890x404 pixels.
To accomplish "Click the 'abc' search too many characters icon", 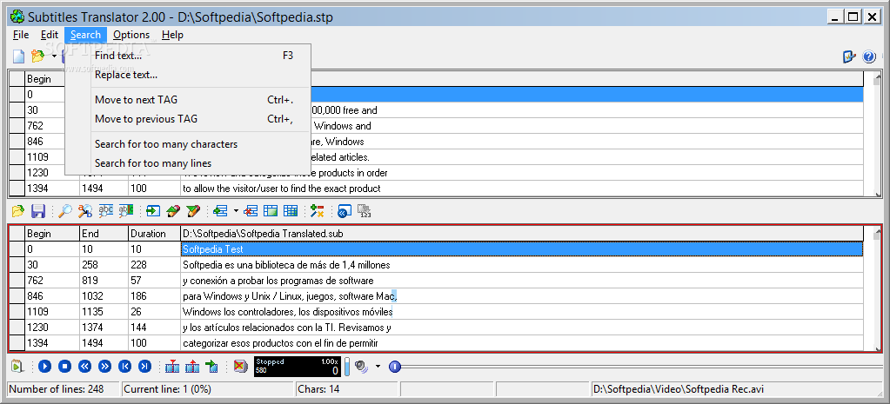I will tap(106, 211).
